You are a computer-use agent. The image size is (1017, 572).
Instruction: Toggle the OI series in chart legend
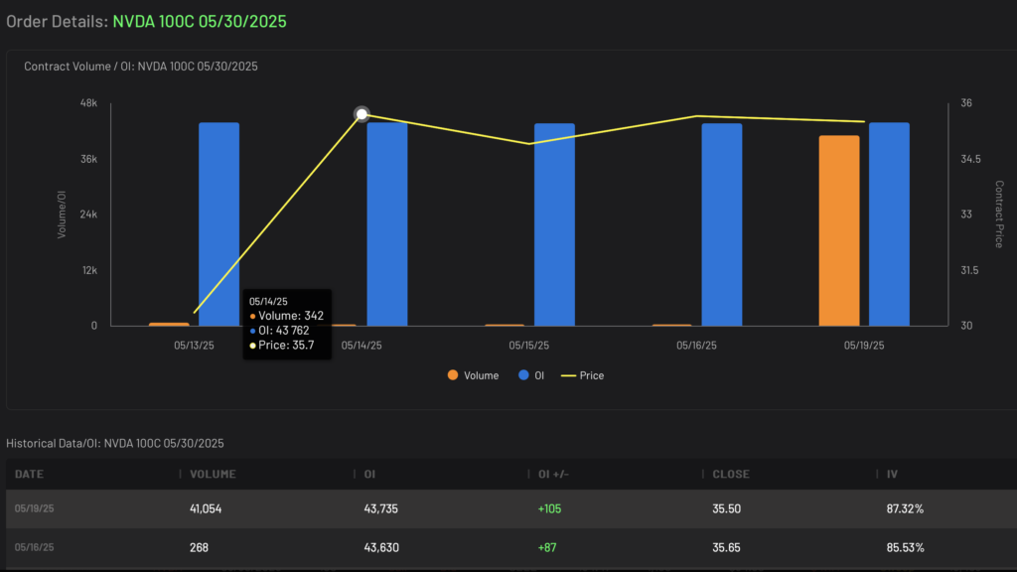(x=531, y=375)
